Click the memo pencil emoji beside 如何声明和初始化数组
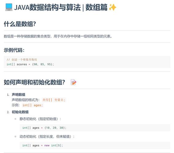174x153 pixels. (73, 82)
